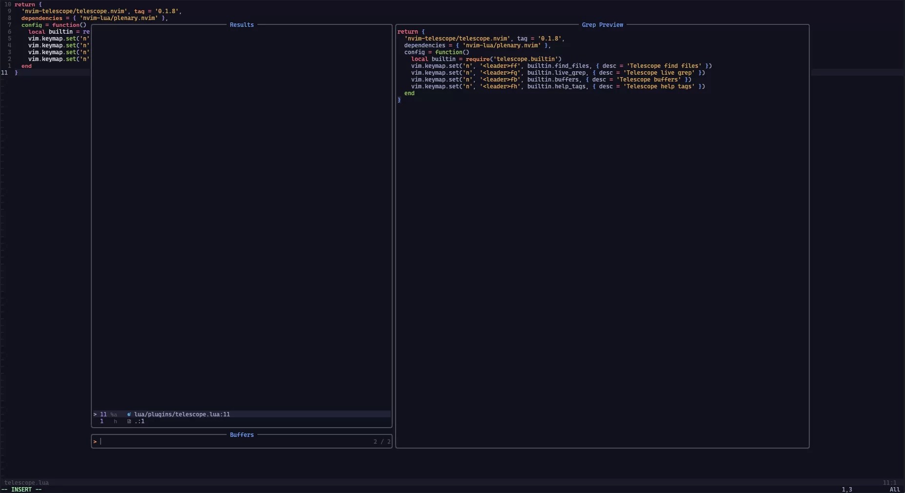The width and height of the screenshot is (905, 493).
Task: Click the dependencies line in the background editor
Action: (94, 18)
